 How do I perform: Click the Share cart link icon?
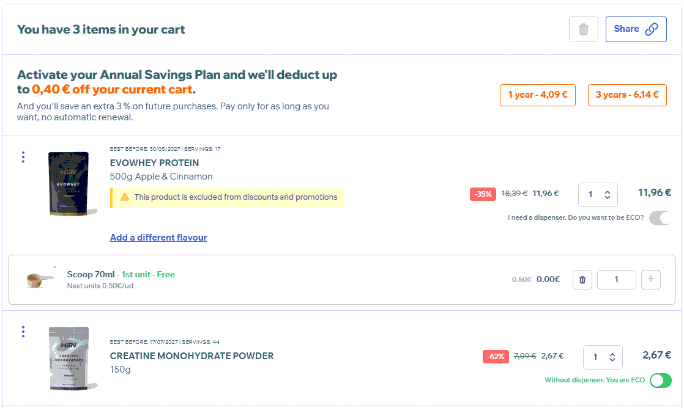(x=652, y=29)
